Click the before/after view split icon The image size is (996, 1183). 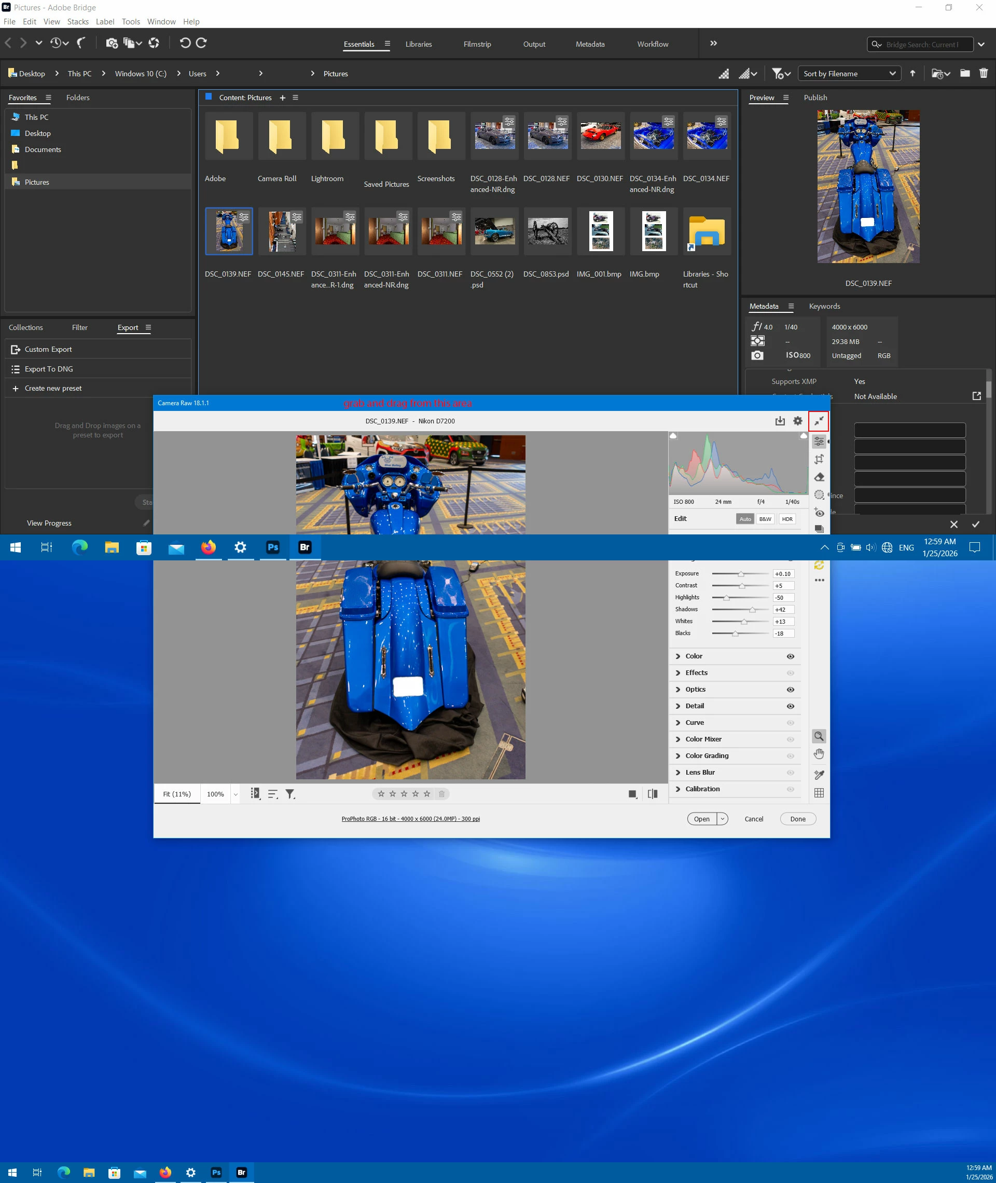[x=653, y=794]
